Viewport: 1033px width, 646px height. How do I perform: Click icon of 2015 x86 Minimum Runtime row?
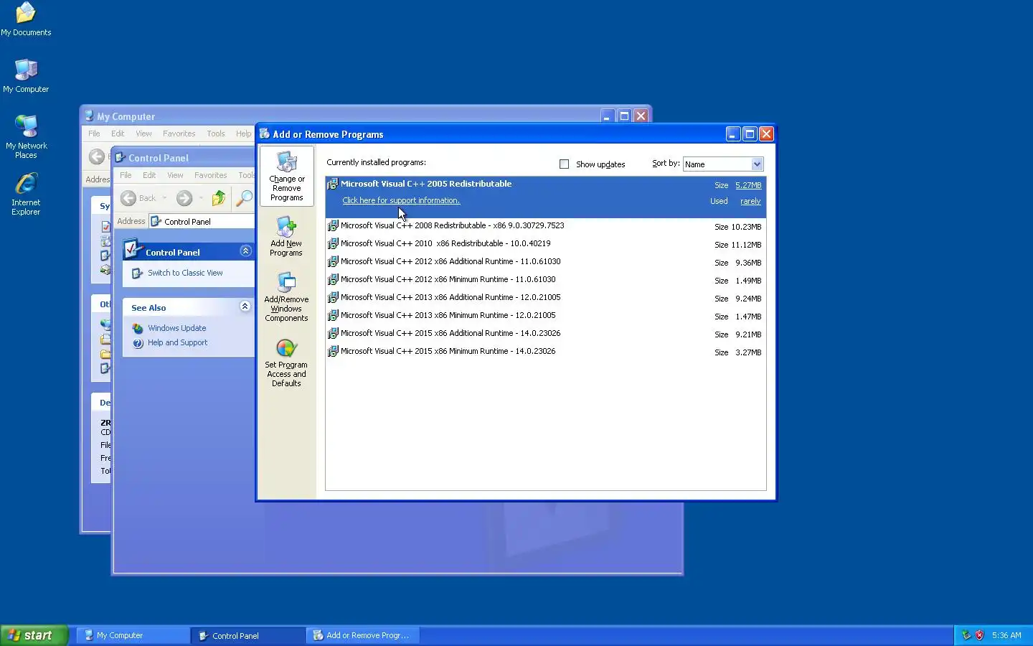[x=333, y=352]
